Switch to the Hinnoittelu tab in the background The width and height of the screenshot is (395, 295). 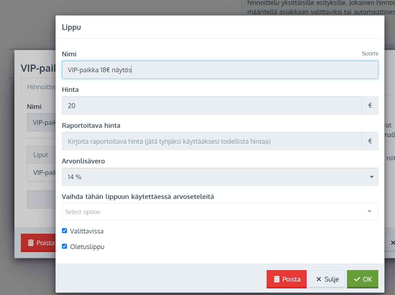41,87
